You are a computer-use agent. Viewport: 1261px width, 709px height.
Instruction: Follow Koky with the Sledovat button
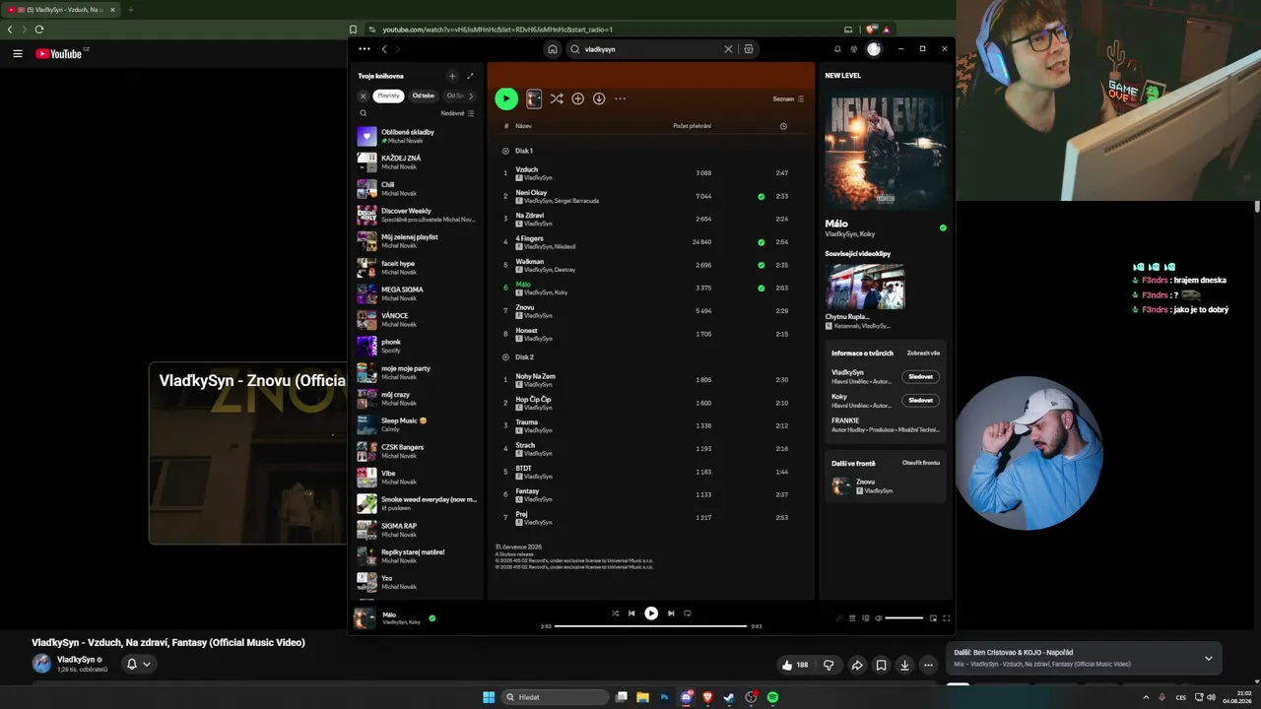920,401
